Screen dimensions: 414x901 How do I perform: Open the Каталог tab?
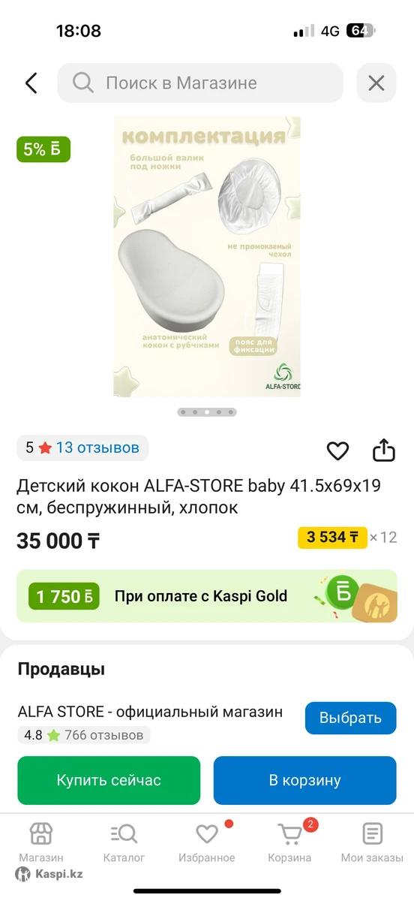(124, 842)
